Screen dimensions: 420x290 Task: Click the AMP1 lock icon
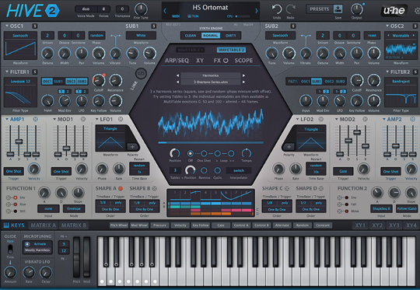point(35,119)
